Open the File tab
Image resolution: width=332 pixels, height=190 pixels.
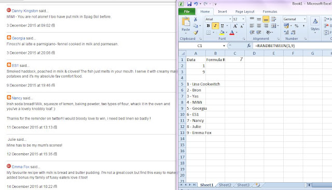pos(187,11)
